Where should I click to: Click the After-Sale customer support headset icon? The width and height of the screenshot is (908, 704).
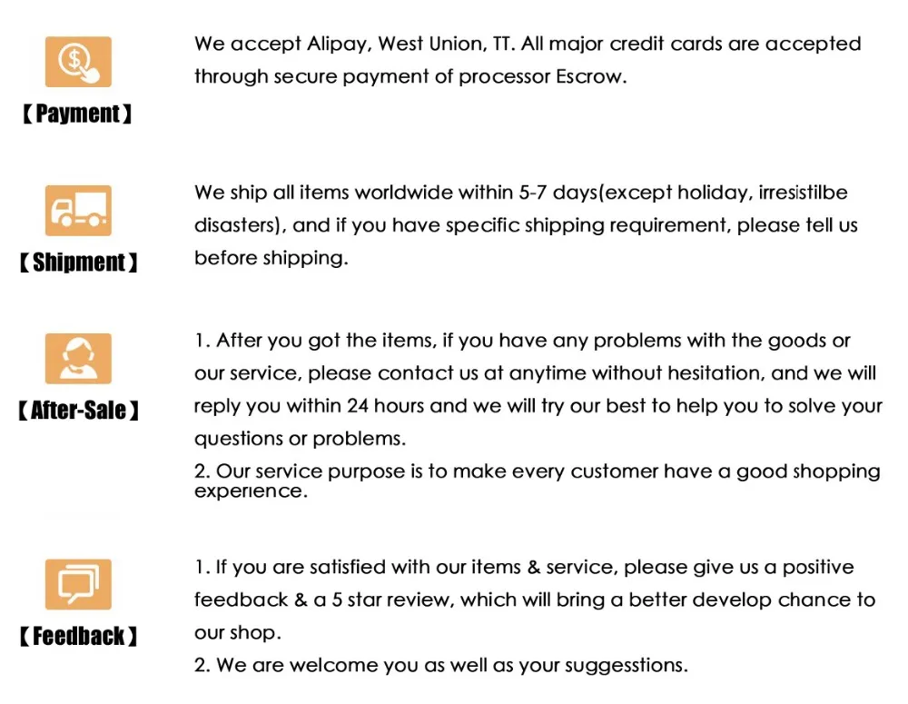(x=78, y=359)
